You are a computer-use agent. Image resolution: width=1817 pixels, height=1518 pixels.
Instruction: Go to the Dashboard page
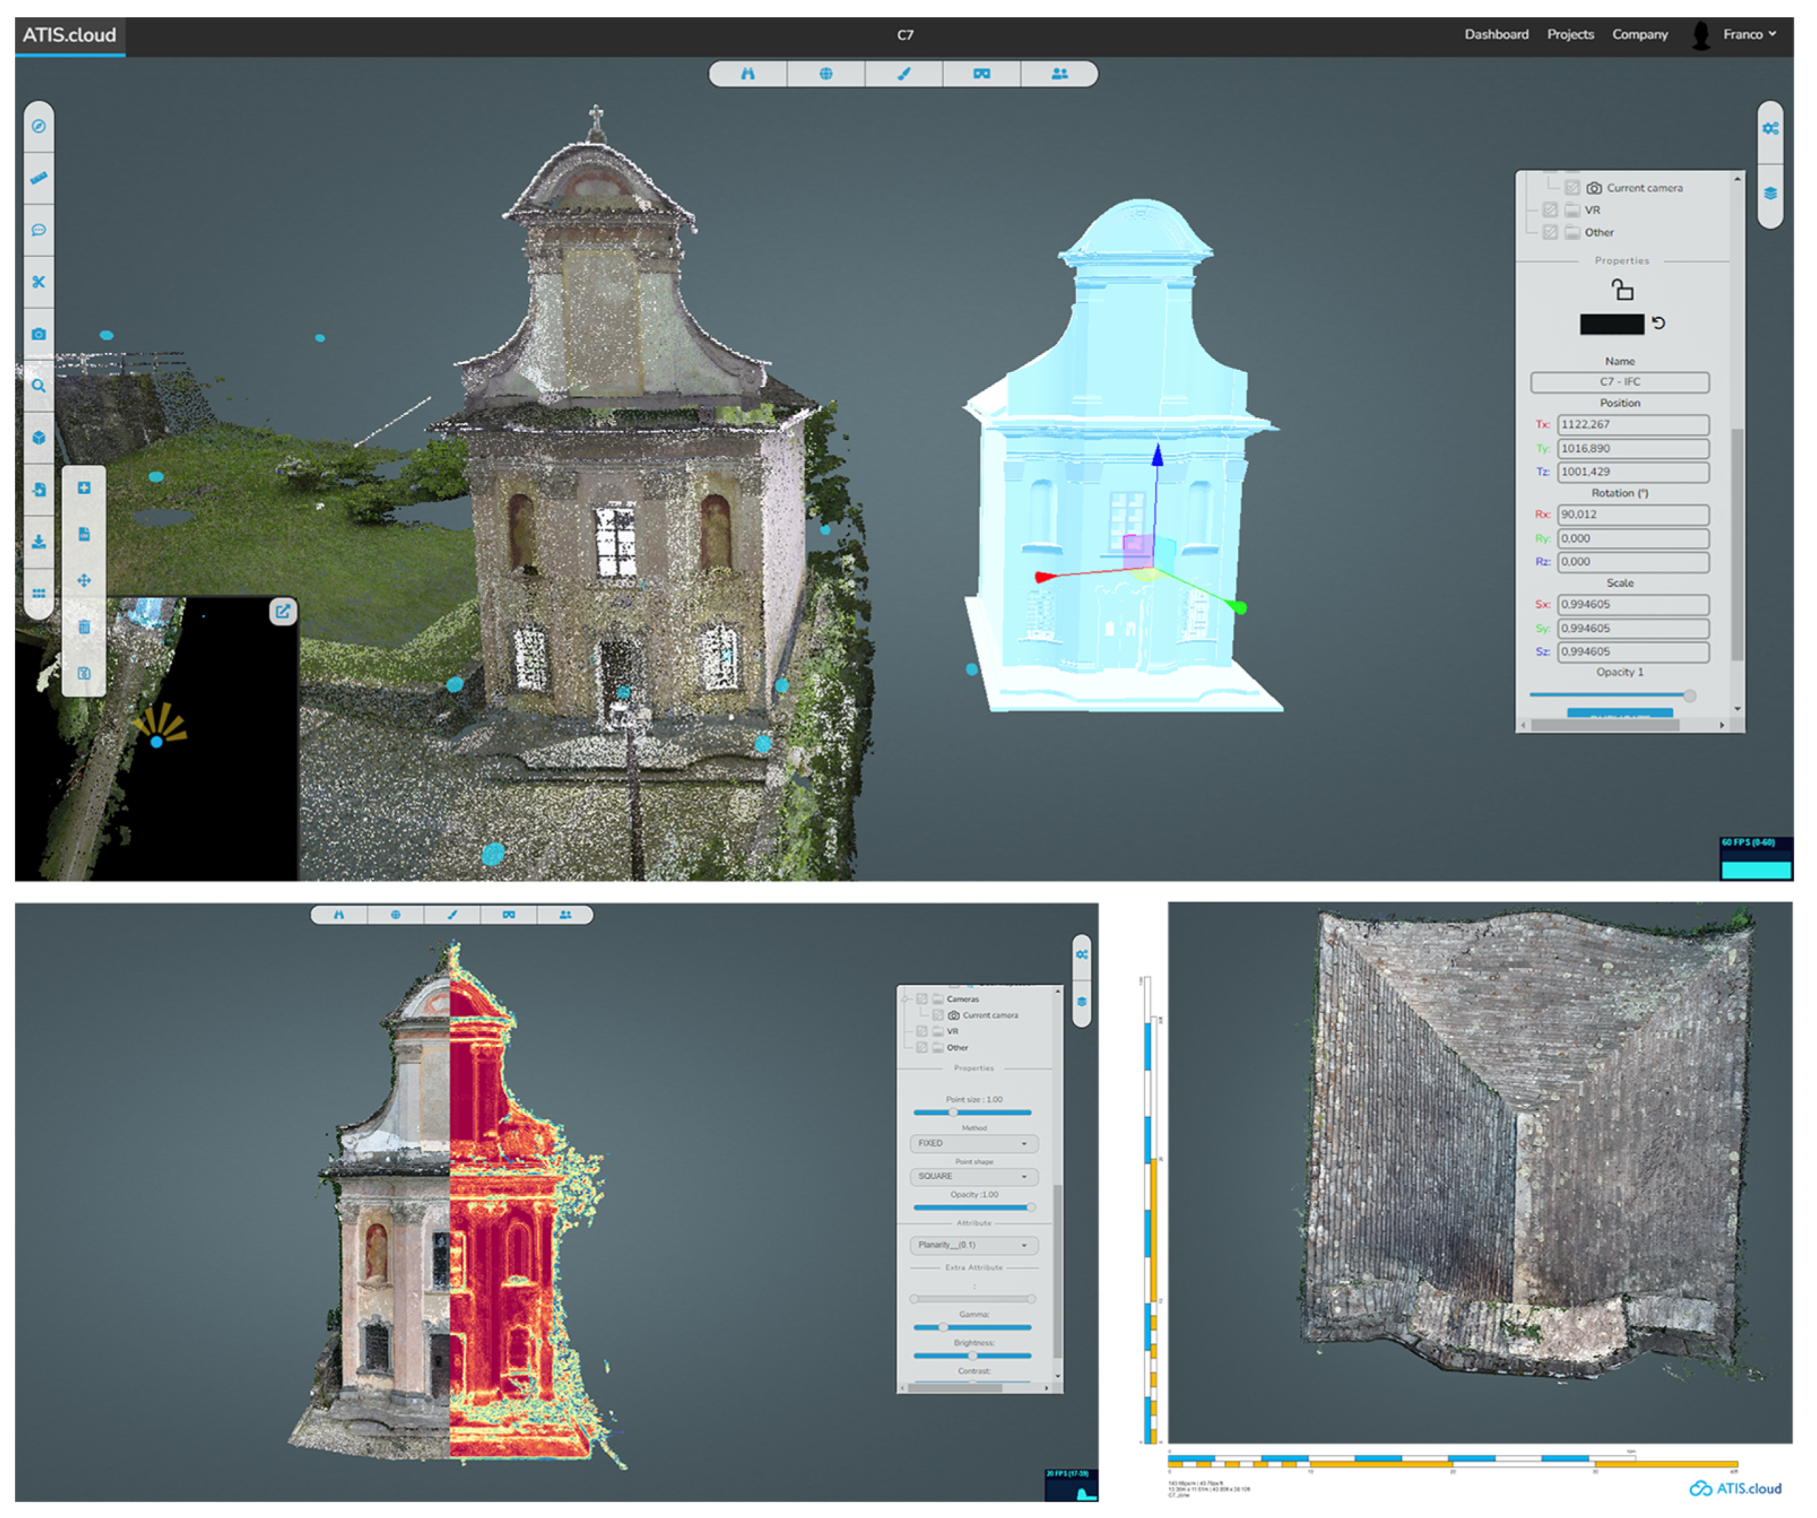(1496, 35)
